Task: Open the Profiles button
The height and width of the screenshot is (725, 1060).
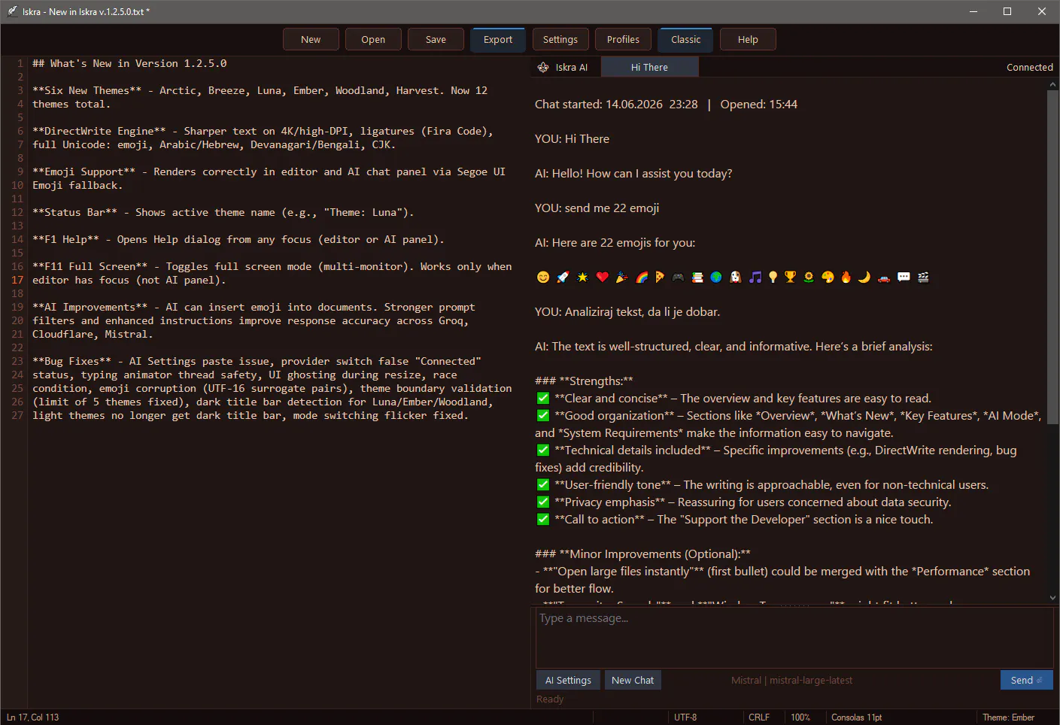Action: click(623, 39)
